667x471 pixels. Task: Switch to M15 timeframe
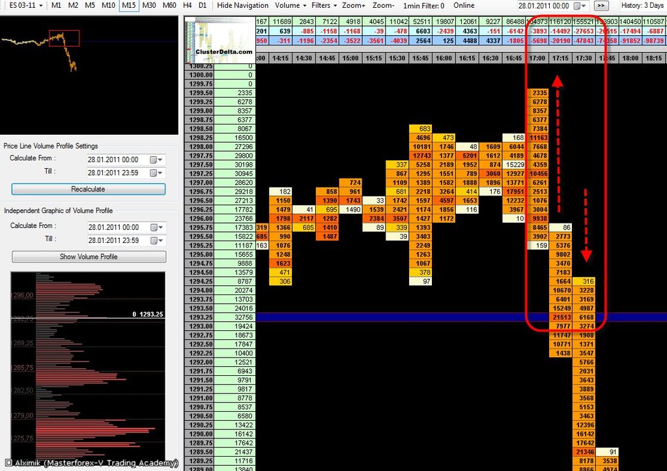pos(128,5)
